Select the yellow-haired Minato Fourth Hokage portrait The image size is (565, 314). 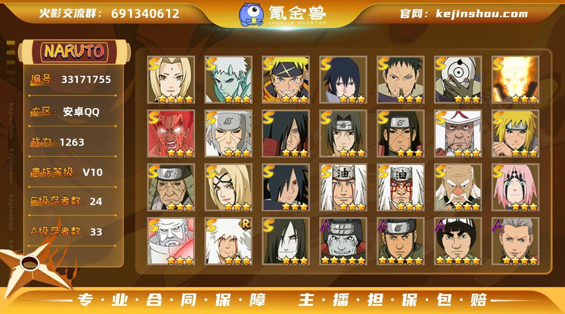pyautogui.click(x=515, y=134)
